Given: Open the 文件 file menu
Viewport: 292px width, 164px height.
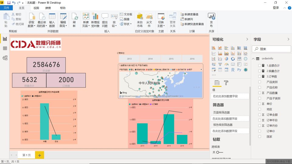Looking at the screenshot, I should click(x=6, y=8).
